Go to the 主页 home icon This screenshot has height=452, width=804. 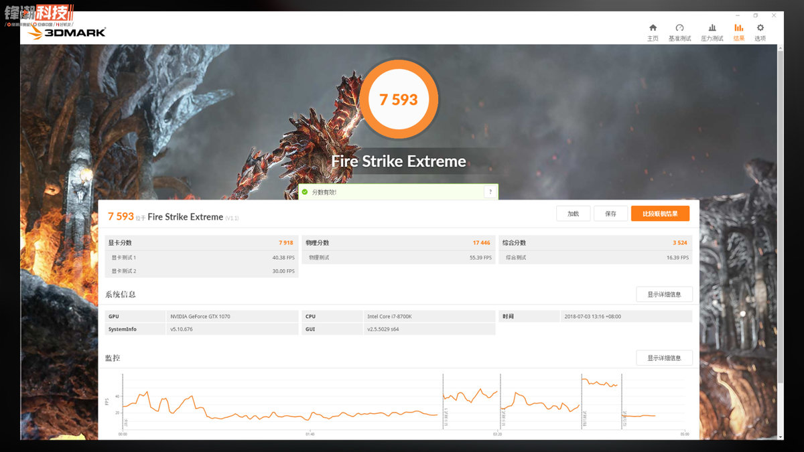(x=653, y=32)
